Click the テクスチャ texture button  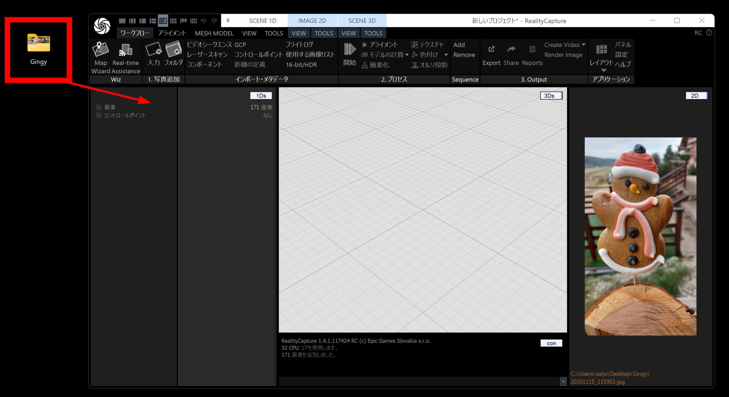(427, 45)
